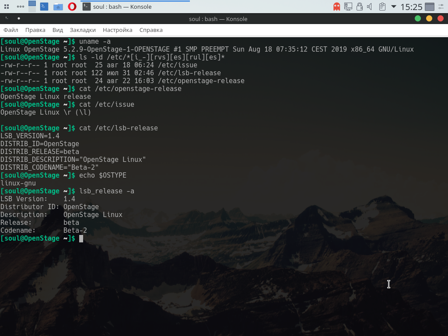Click the lock and logout tray icon
The height and width of the screenshot is (336, 448).
[360, 7]
